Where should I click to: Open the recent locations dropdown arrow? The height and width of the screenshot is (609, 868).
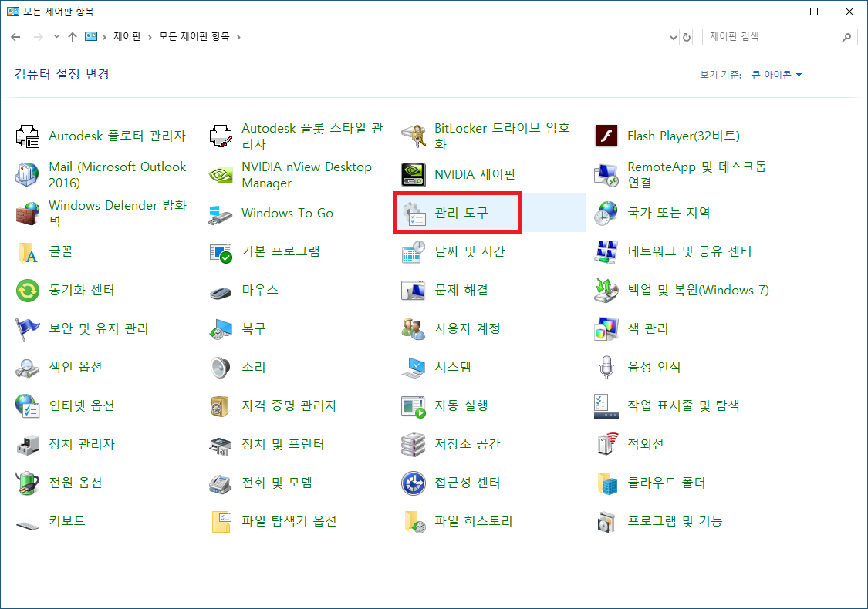(56, 37)
